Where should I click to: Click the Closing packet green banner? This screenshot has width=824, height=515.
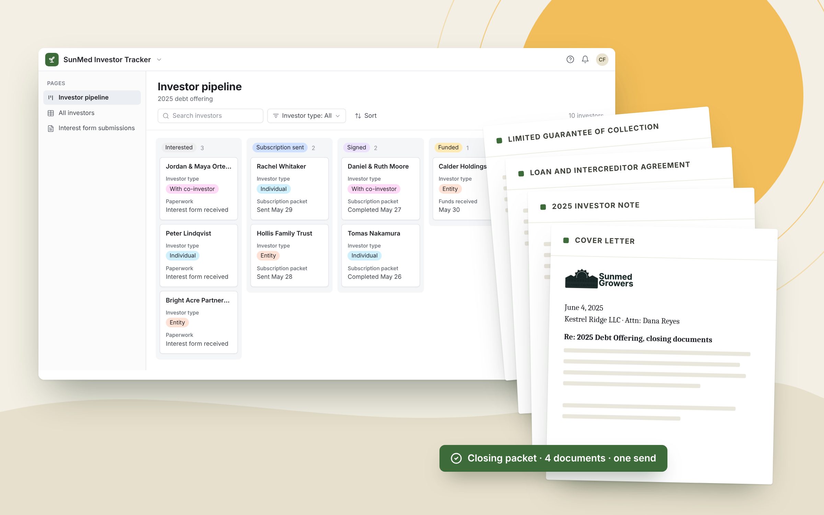(x=553, y=458)
